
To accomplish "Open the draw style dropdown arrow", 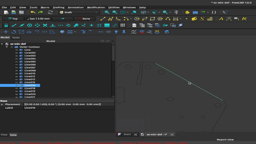I will [148, 12].
